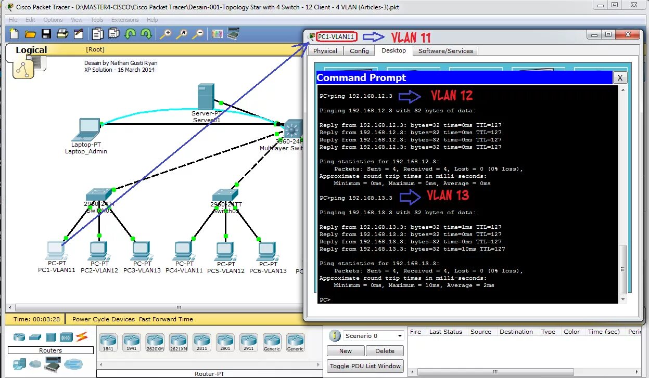
Task: Pick the 1841 router model
Action: (108, 343)
